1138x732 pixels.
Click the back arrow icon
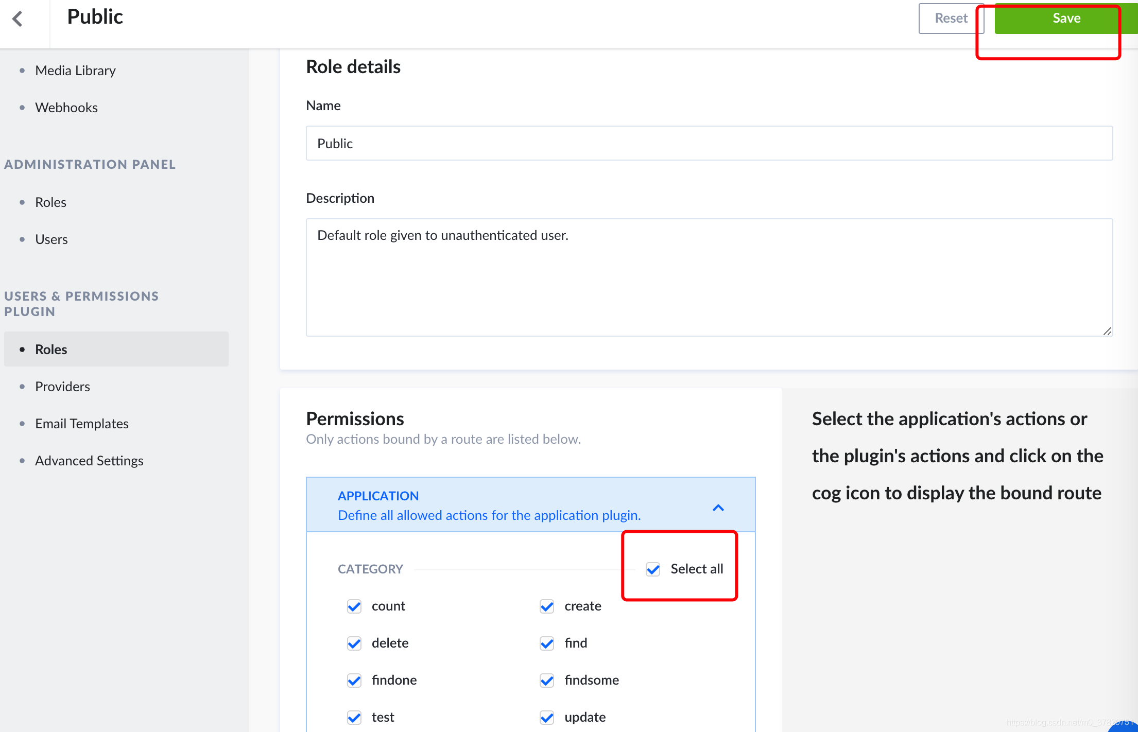pos(18,19)
